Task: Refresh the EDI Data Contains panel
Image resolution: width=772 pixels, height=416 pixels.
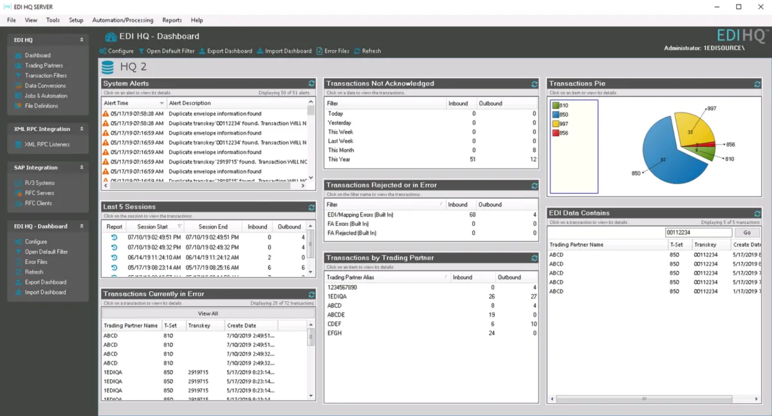Action: coord(758,213)
